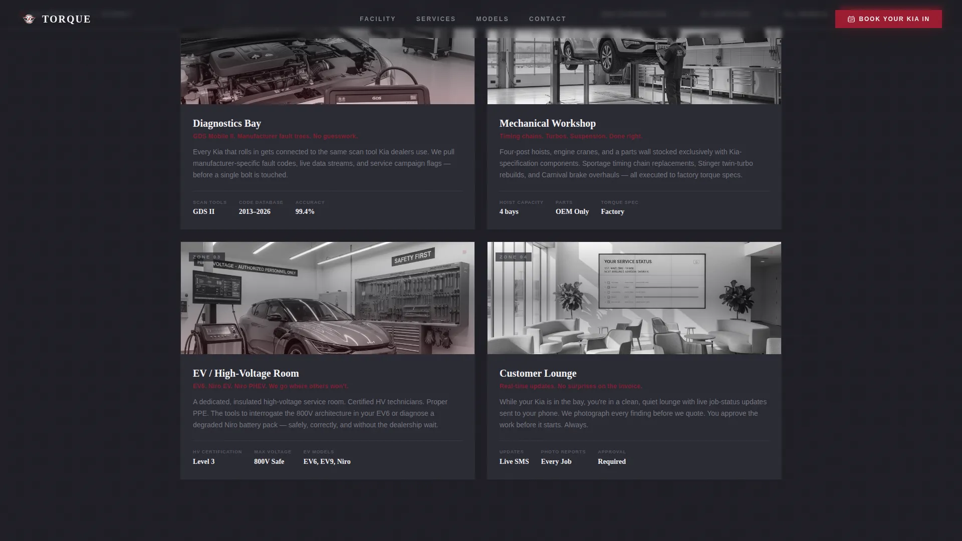Click the HOIST CAPACITY label
Viewport: 962px width, 541px height.
522,202
